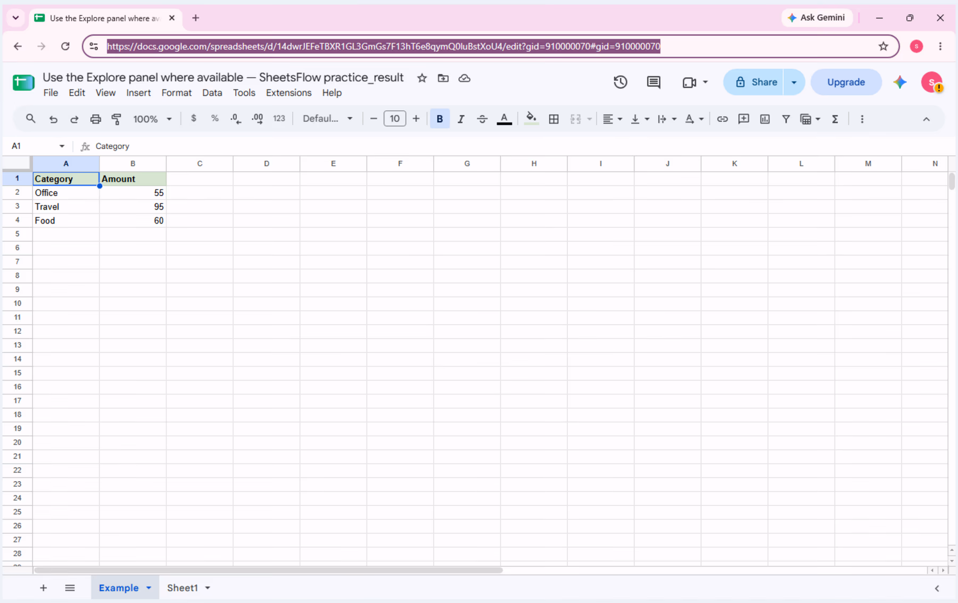Image resolution: width=958 pixels, height=603 pixels.
Task: Toggle Bold formatting button
Action: [440, 119]
